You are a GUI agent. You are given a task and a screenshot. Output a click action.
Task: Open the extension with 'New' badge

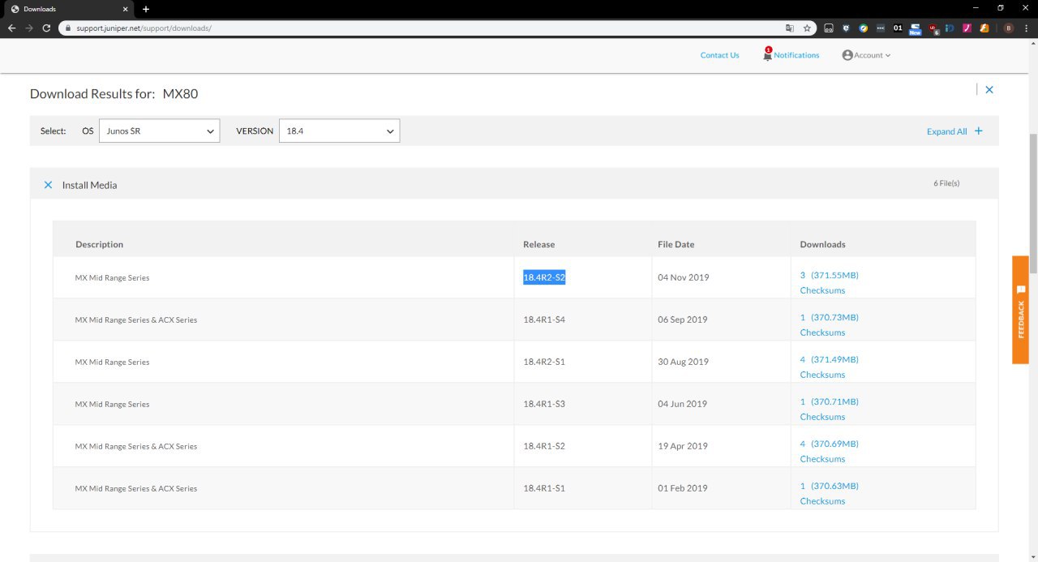[x=915, y=28]
